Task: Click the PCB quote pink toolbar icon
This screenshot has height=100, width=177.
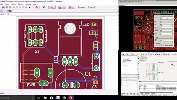Action: [x=62, y=7]
